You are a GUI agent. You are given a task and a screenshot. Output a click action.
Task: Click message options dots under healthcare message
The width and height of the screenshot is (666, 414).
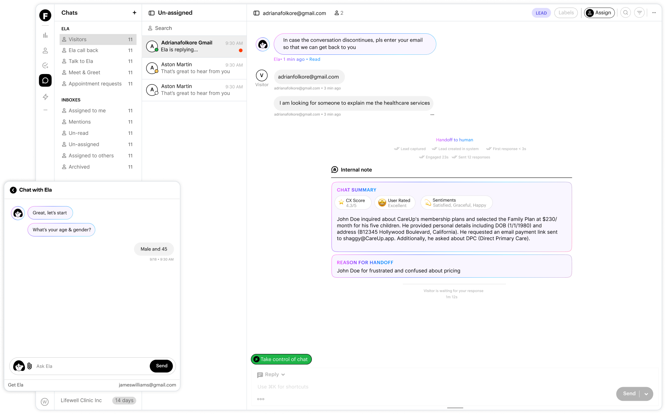pyautogui.click(x=432, y=114)
